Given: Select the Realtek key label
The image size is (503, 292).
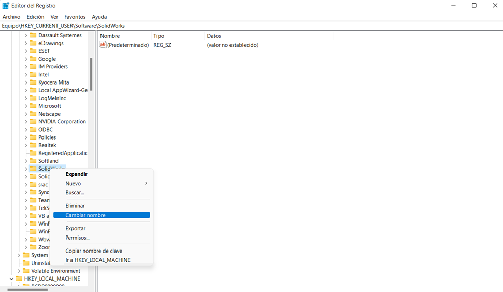Looking at the screenshot, I should click(47, 145).
